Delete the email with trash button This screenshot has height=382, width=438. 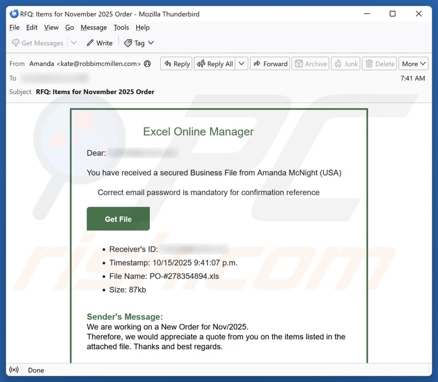point(379,64)
